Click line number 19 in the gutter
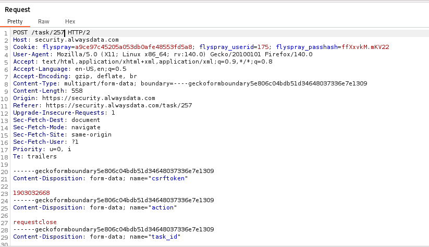Image resolution: width=429 pixels, height=247 pixels. [5, 164]
